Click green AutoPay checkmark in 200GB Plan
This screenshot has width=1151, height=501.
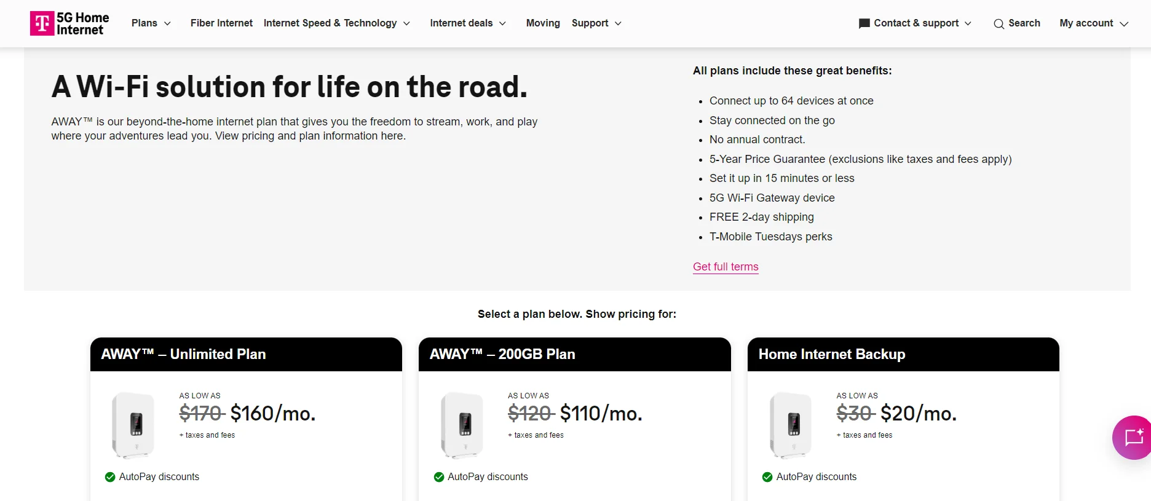[x=439, y=477]
